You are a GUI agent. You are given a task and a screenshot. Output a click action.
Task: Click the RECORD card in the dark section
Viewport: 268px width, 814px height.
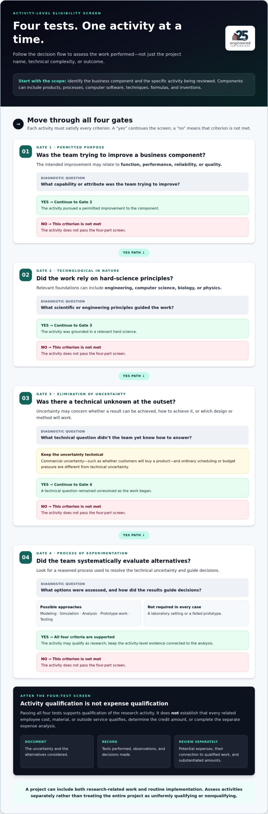tap(134, 751)
